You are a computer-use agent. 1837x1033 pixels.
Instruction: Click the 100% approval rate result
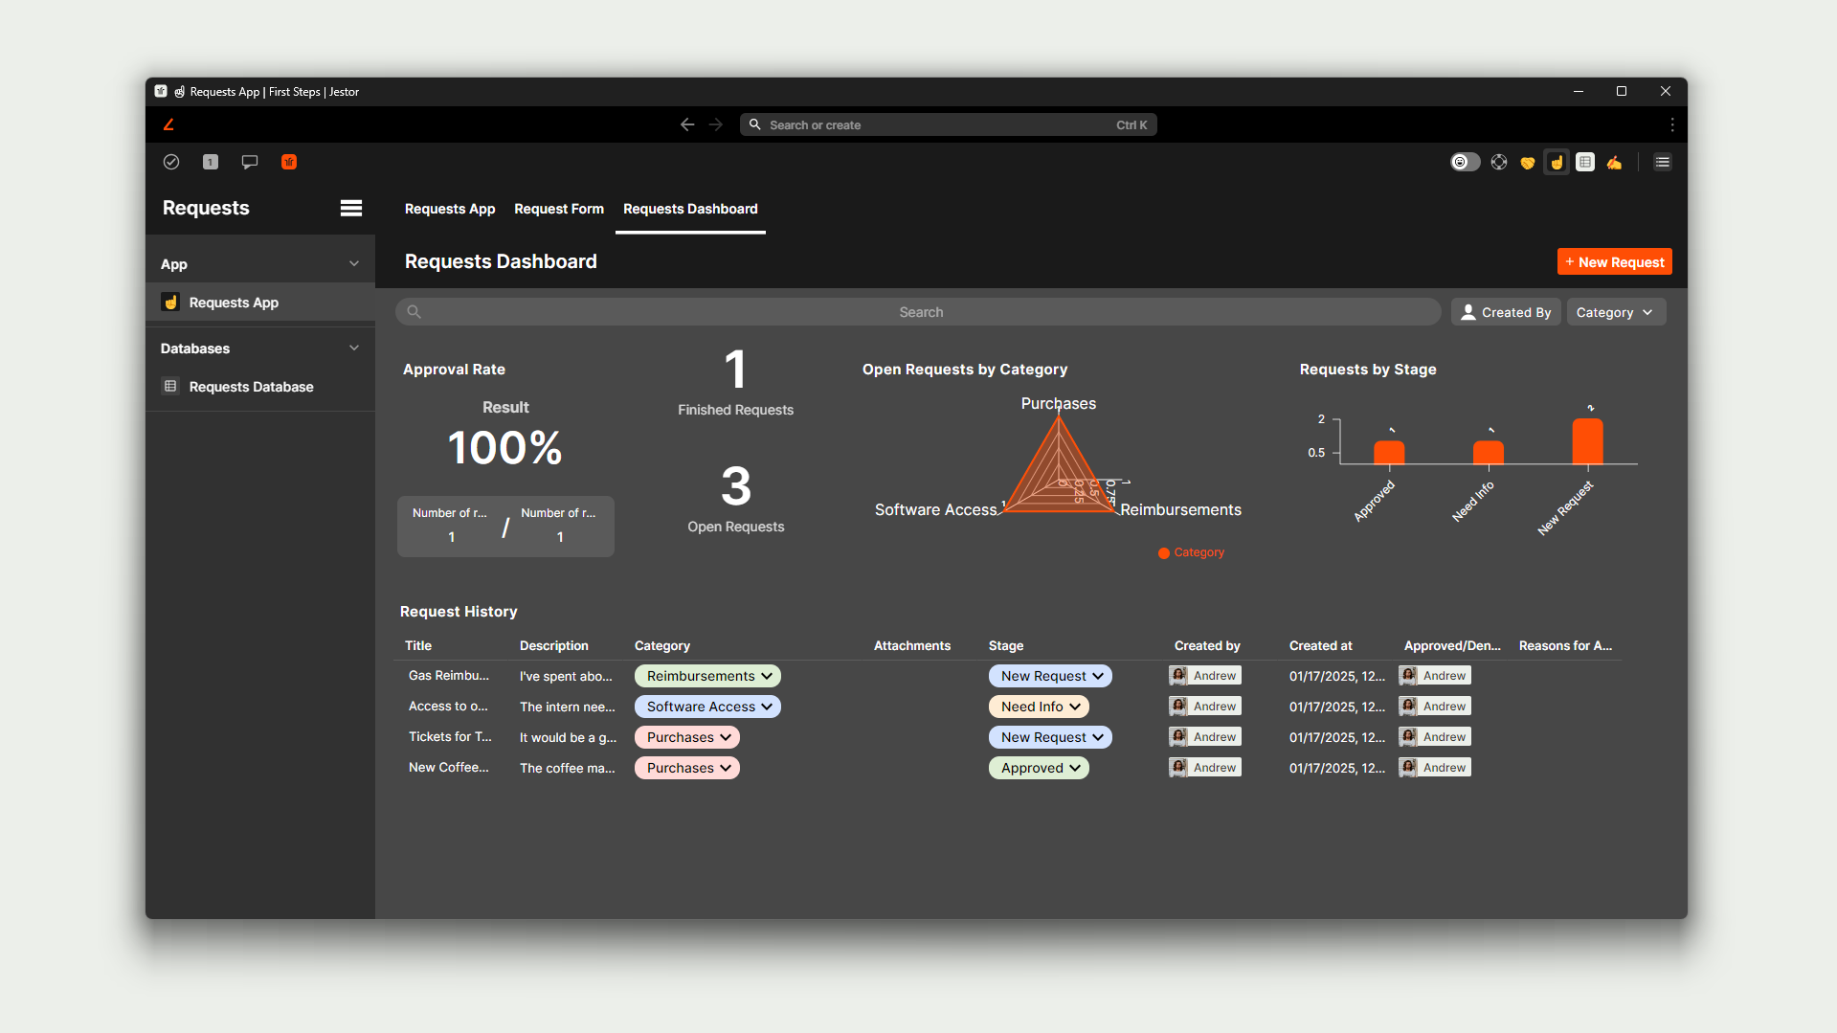[505, 447]
